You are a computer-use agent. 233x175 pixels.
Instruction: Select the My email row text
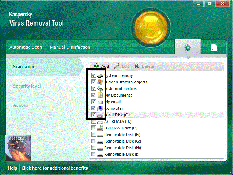[x=113, y=102]
